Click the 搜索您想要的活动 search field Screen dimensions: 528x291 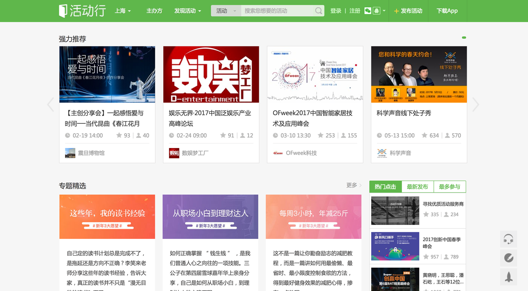click(278, 11)
